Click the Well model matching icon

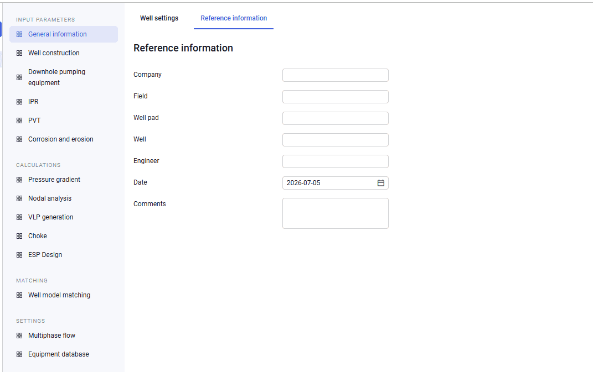coord(19,295)
